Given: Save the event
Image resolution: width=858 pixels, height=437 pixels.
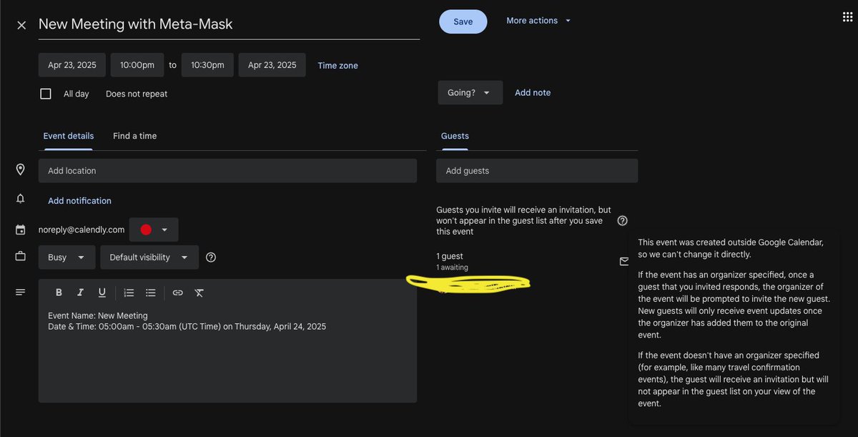Looking at the screenshot, I should coord(463,21).
